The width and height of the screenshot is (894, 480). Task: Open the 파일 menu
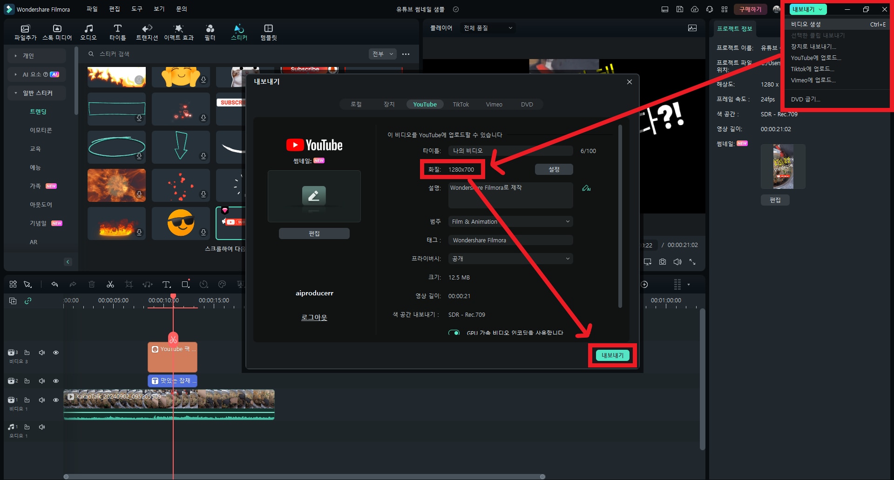[x=92, y=9]
